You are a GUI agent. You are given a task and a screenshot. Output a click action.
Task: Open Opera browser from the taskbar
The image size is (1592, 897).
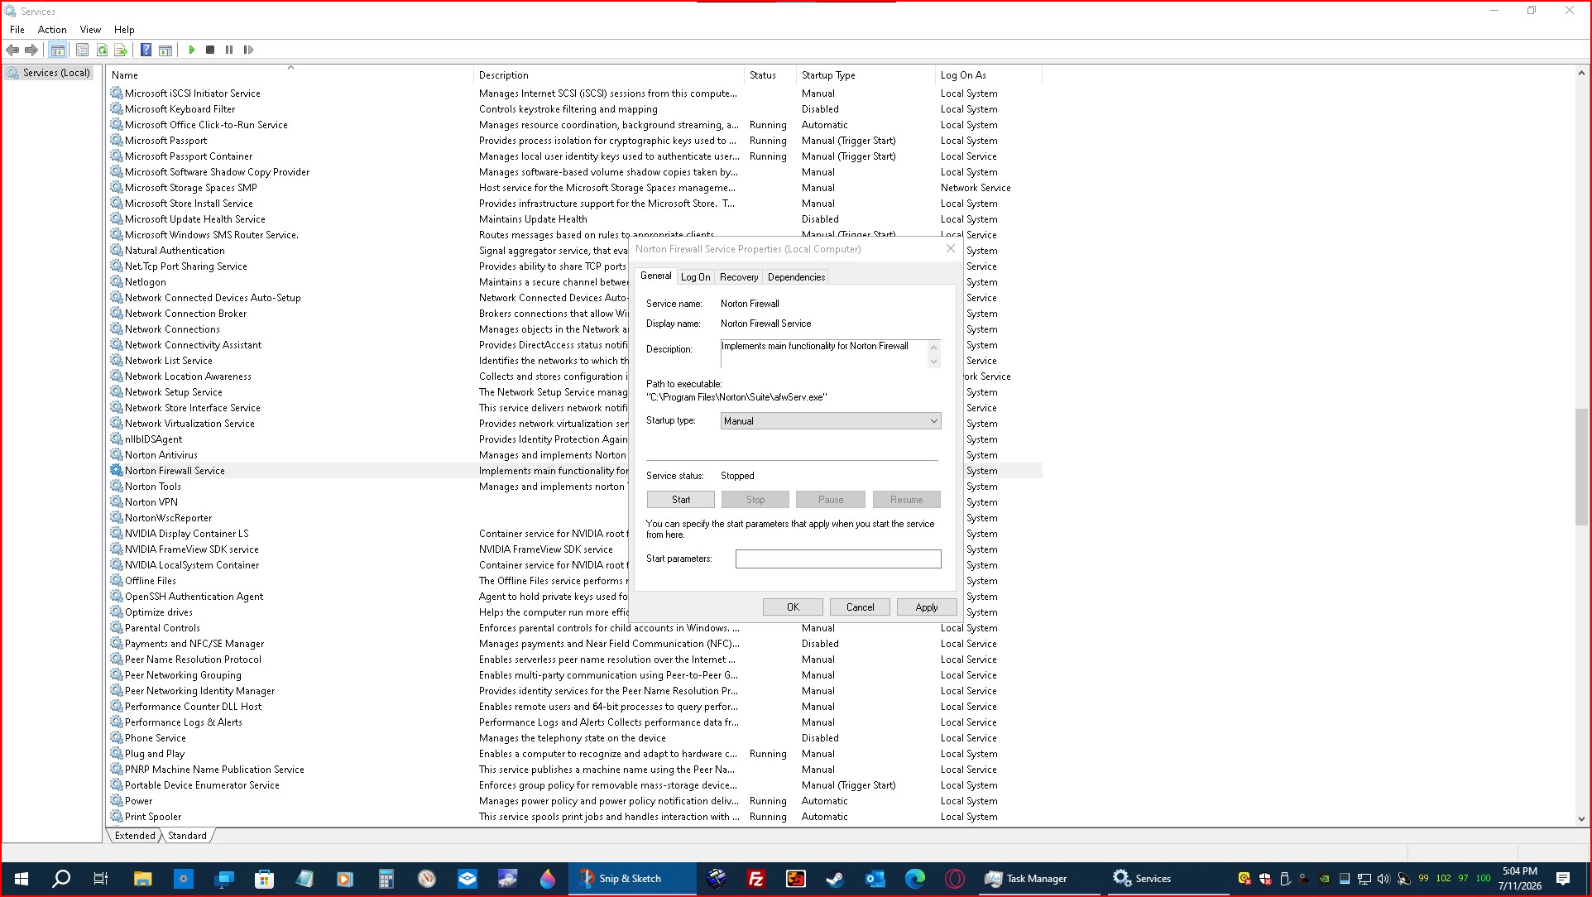[954, 879]
